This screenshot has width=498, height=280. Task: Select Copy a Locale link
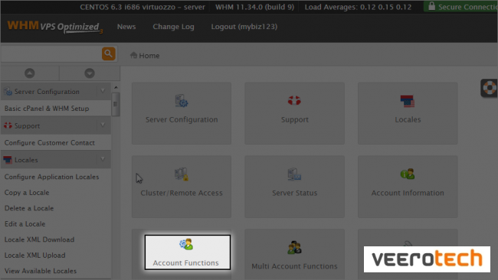27,193
